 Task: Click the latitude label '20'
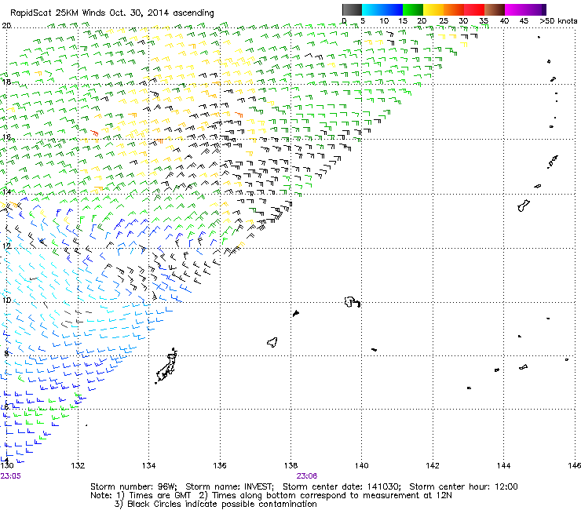click(6, 26)
